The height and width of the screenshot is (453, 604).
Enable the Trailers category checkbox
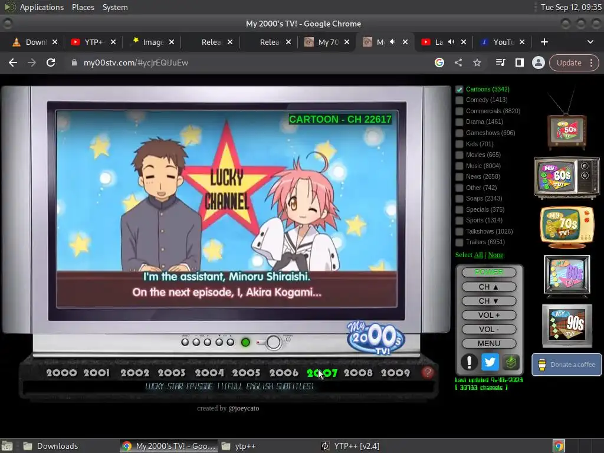[459, 242]
